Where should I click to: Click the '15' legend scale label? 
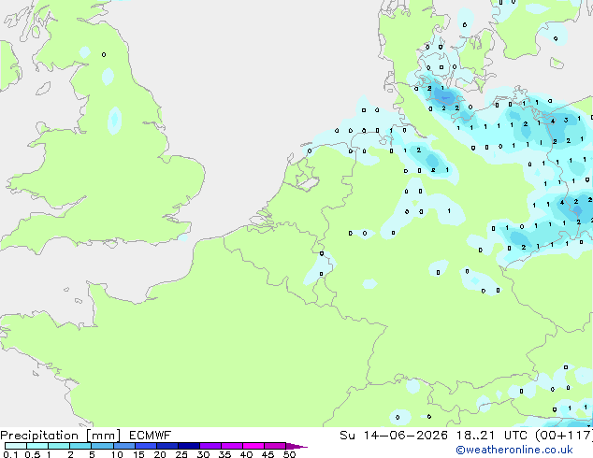point(138,454)
